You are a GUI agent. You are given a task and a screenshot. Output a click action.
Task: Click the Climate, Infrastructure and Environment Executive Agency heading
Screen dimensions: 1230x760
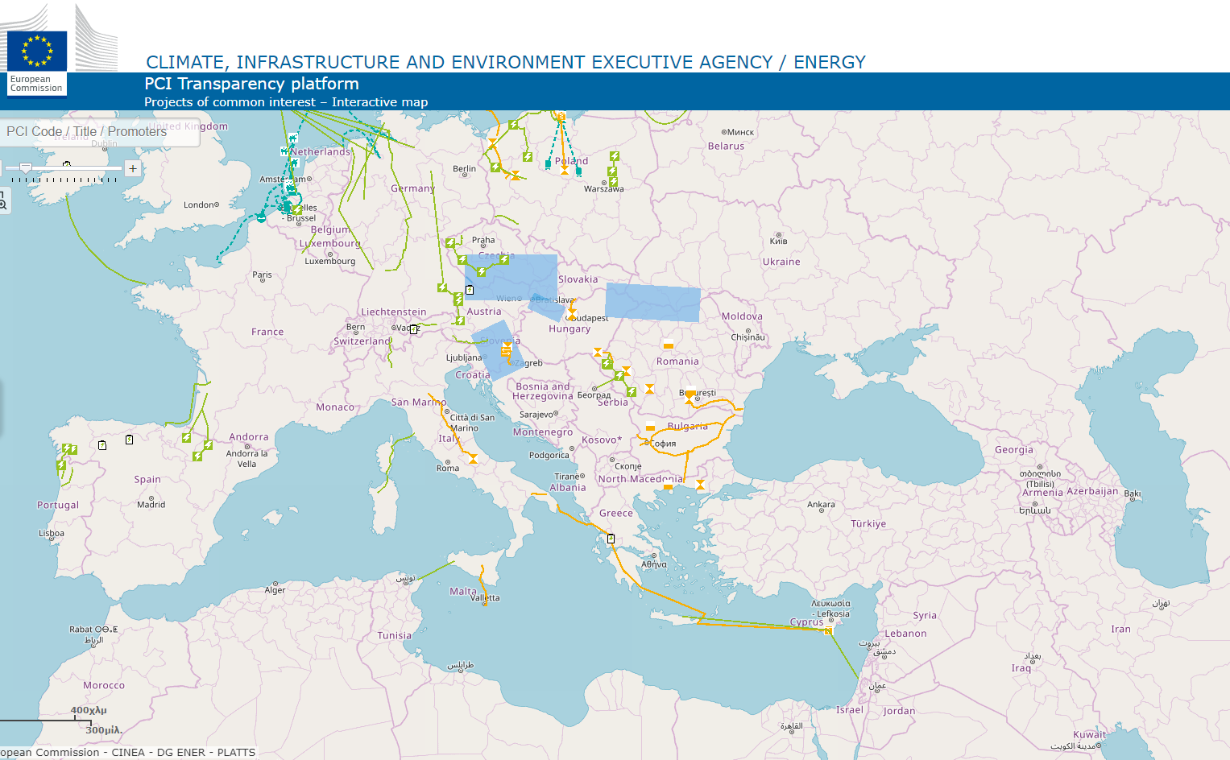(x=506, y=62)
